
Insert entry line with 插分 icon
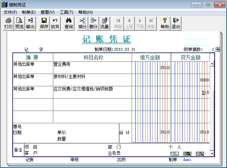pyautogui.click(x=83, y=23)
